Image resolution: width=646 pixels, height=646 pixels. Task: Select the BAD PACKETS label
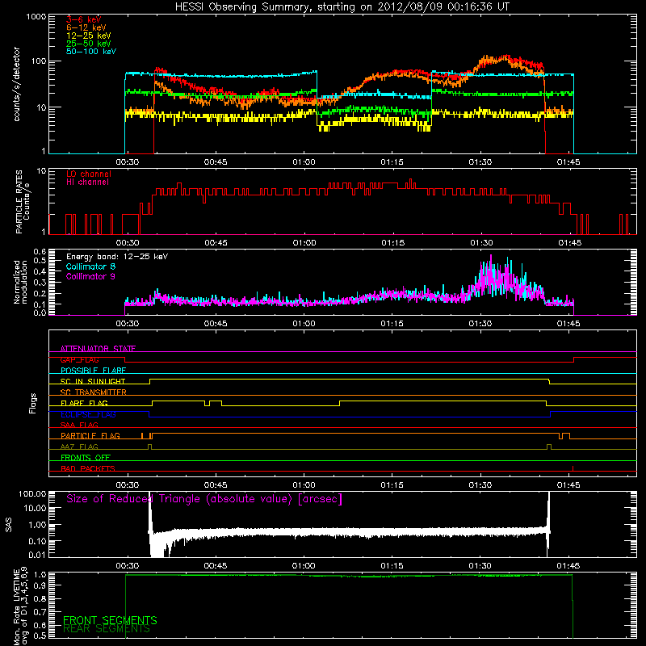tap(88, 468)
